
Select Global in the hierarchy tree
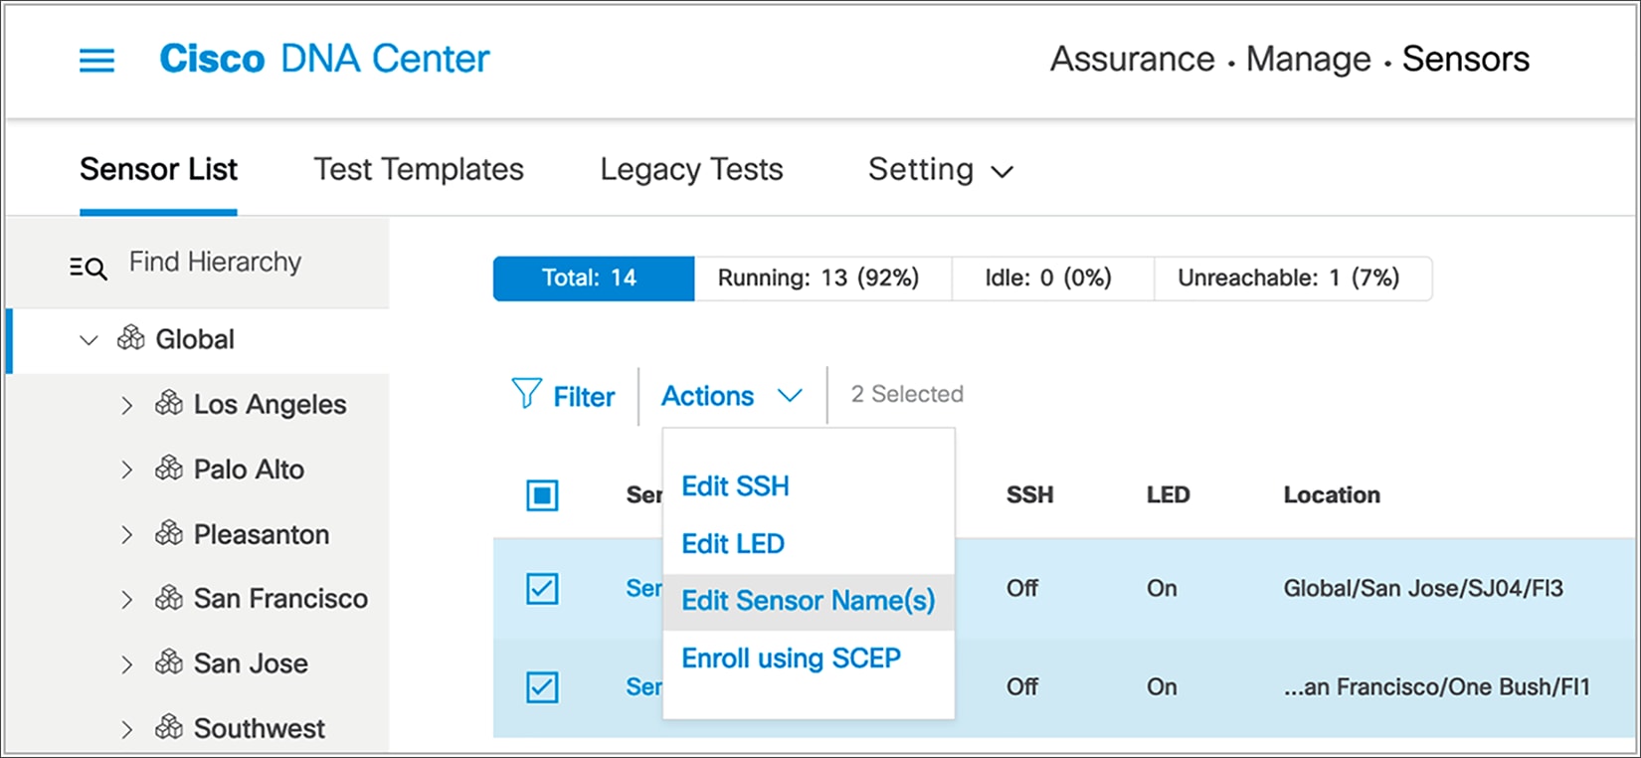tap(195, 339)
